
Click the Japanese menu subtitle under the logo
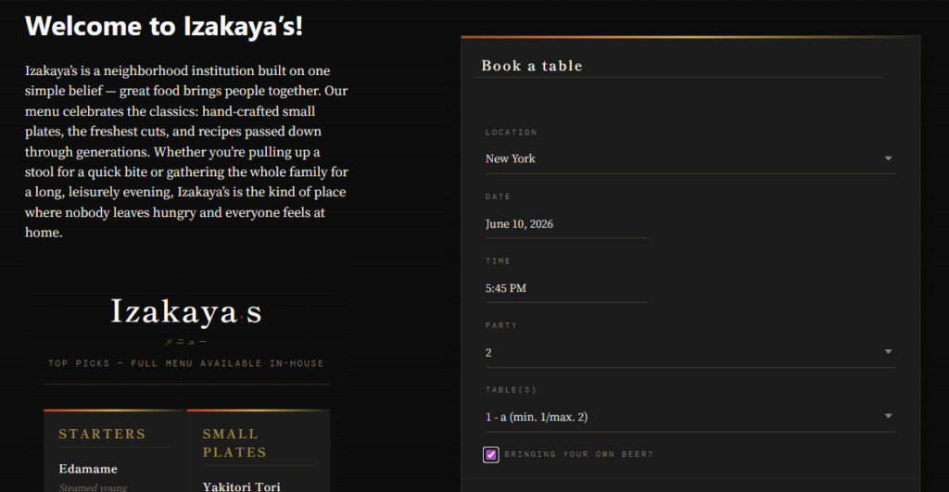[186, 342]
